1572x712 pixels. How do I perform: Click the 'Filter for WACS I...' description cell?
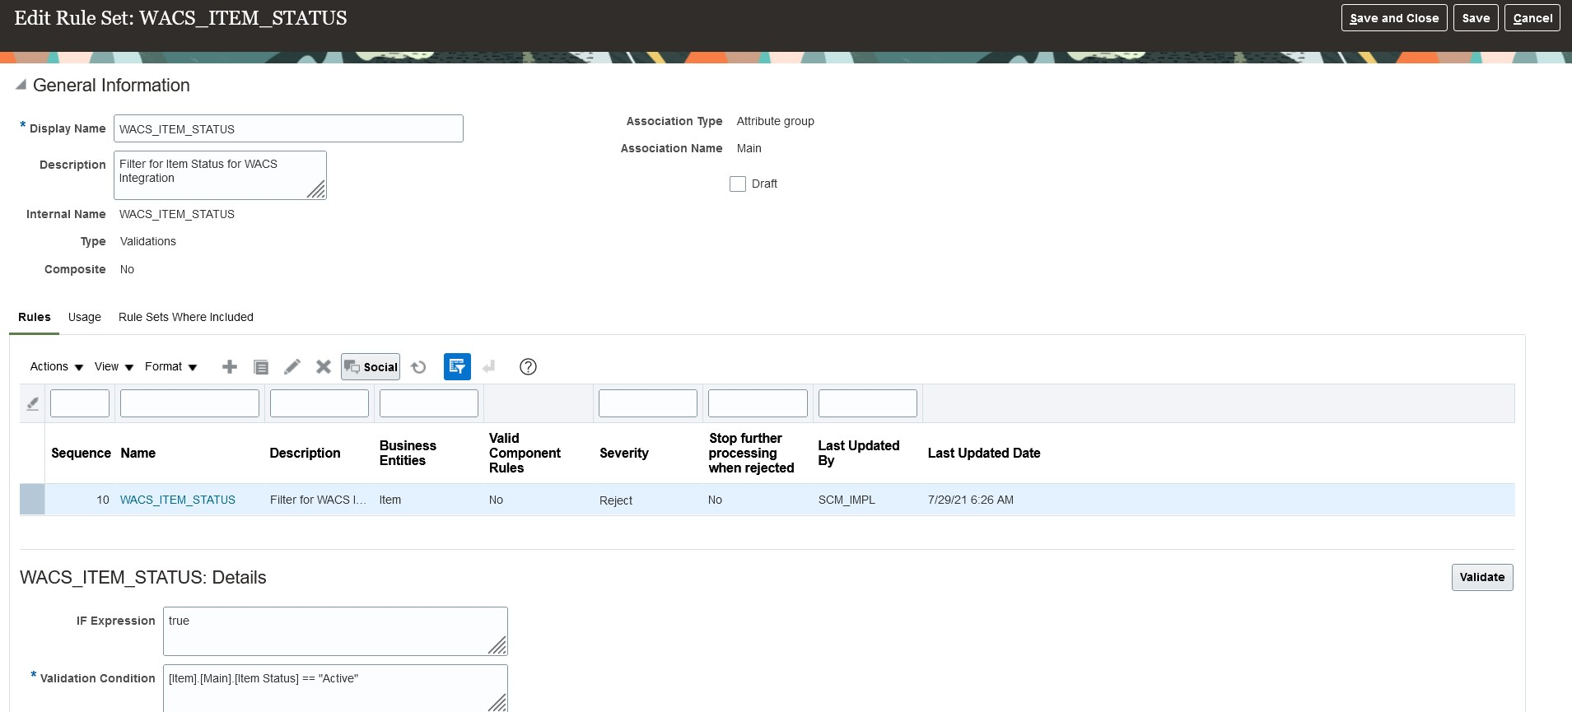[318, 500]
